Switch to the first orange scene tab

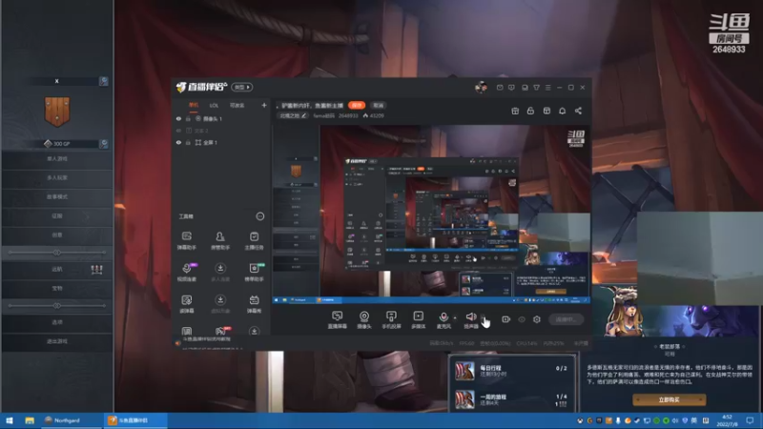tap(194, 105)
